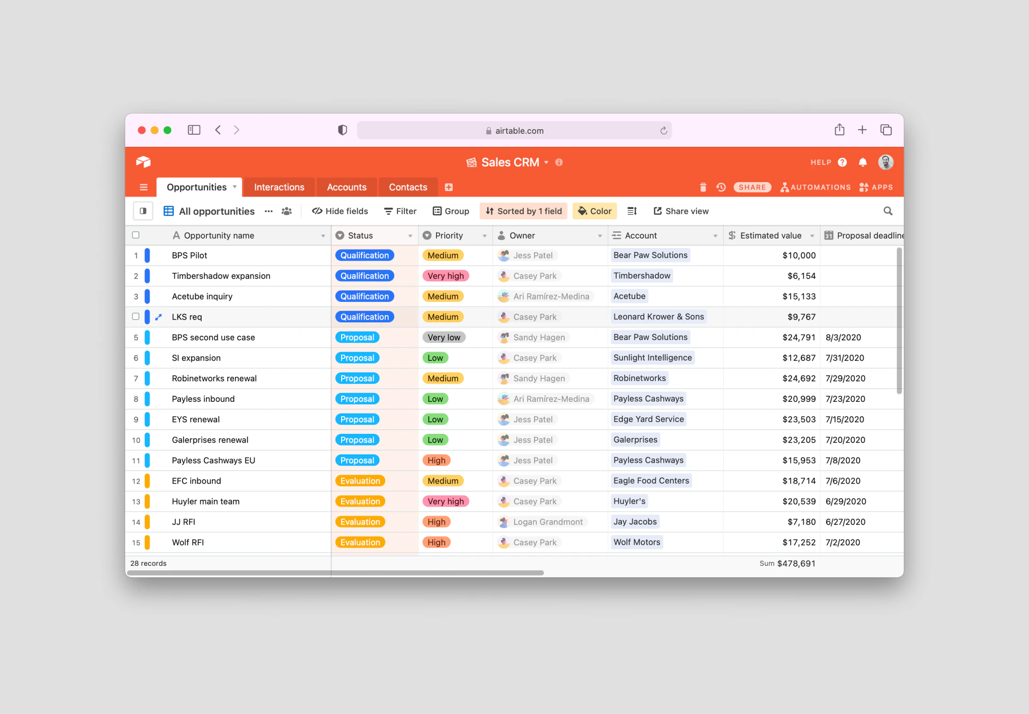Switch to the Contacts tab
The height and width of the screenshot is (714, 1029).
click(408, 187)
